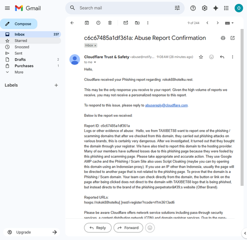Open input tools dropdown
Viewport: 247px width, 240px height.
coord(229,23)
